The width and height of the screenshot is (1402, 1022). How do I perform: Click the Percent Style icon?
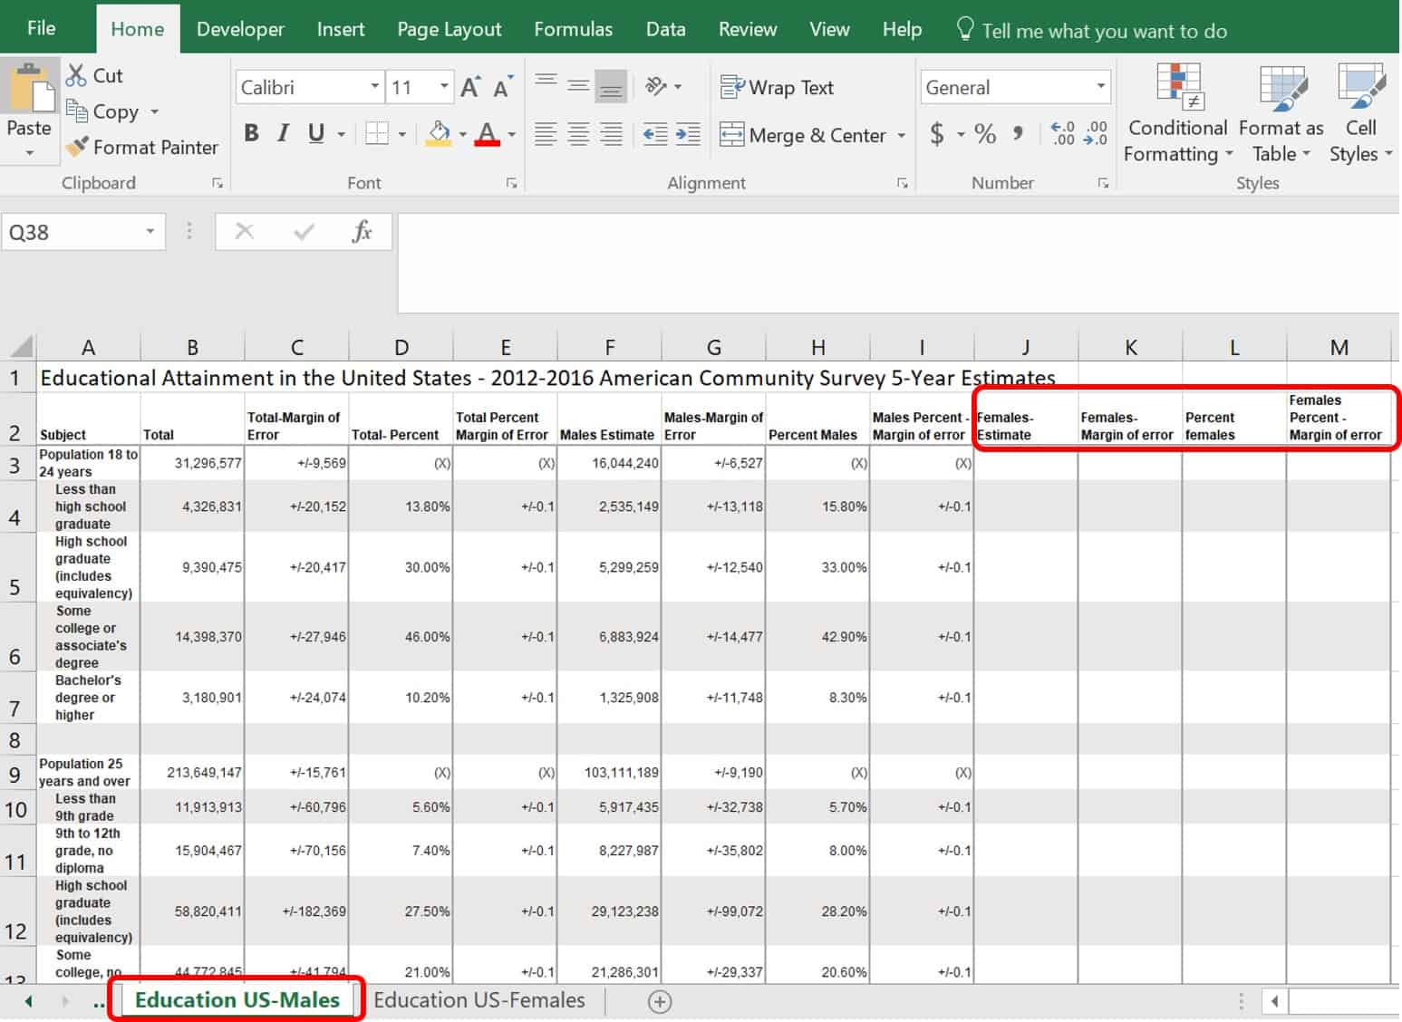[985, 135]
